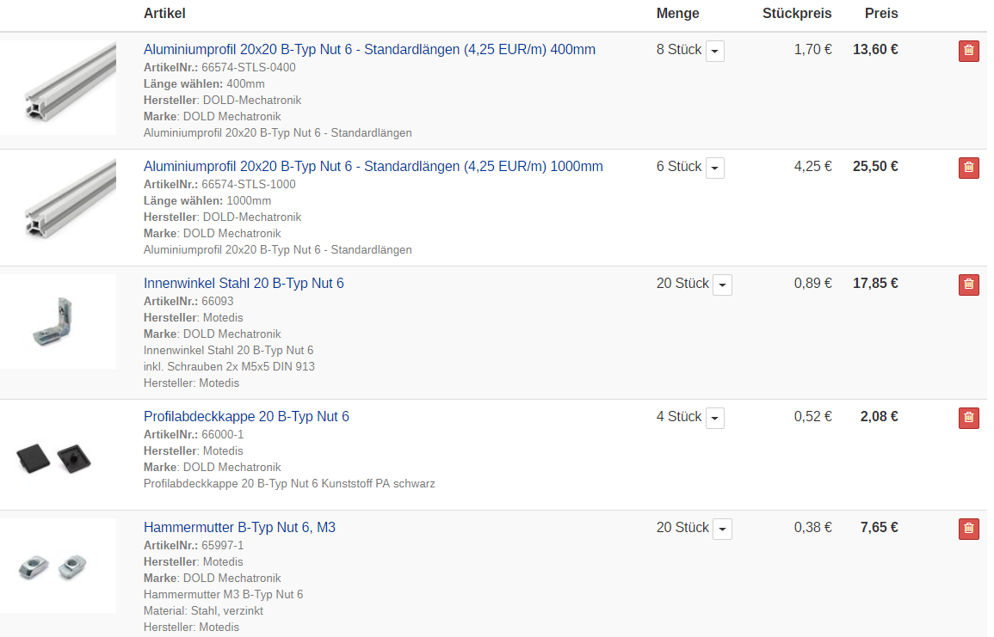Open Profilabdeckkappe quantity selector
The width and height of the screenshot is (994, 637).
(715, 419)
